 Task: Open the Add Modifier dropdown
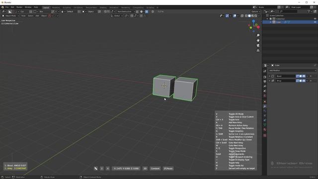click(x=292, y=71)
